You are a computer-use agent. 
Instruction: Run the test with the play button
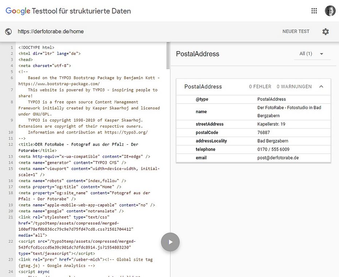coord(170,242)
